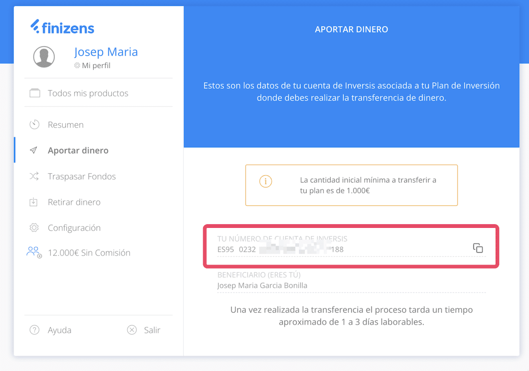This screenshot has width=529, height=371.
Task: Go to Traspasar Fondos section
Action: tap(82, 176)
